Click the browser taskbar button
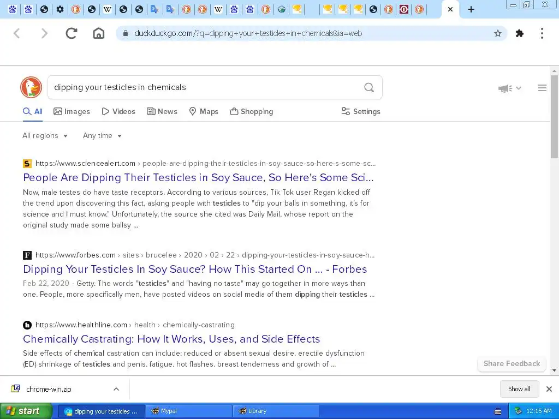The image size is (559, 419). coord(101,411)
